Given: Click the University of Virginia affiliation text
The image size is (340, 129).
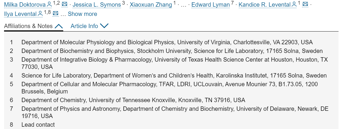Looking at the screenshot, I should tap(167, 42).
